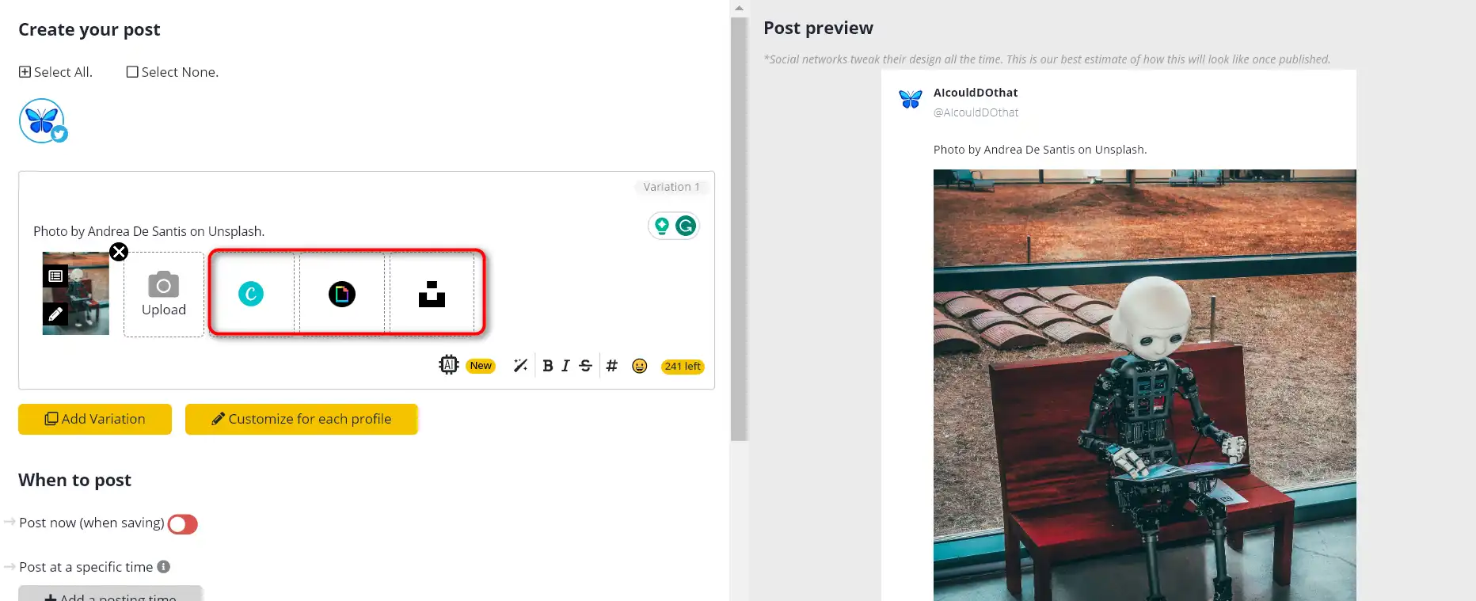Open the Canva design integration
This screenshot has height=601, width=1476.
point(251,294)
